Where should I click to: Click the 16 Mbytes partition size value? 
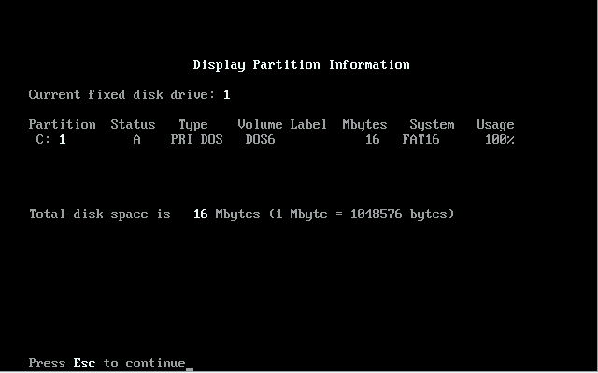[372, 140]
